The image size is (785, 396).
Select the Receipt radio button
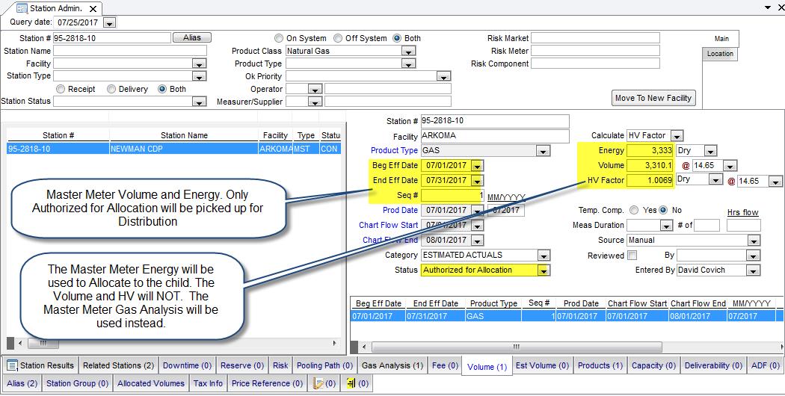tap(61, 89)
